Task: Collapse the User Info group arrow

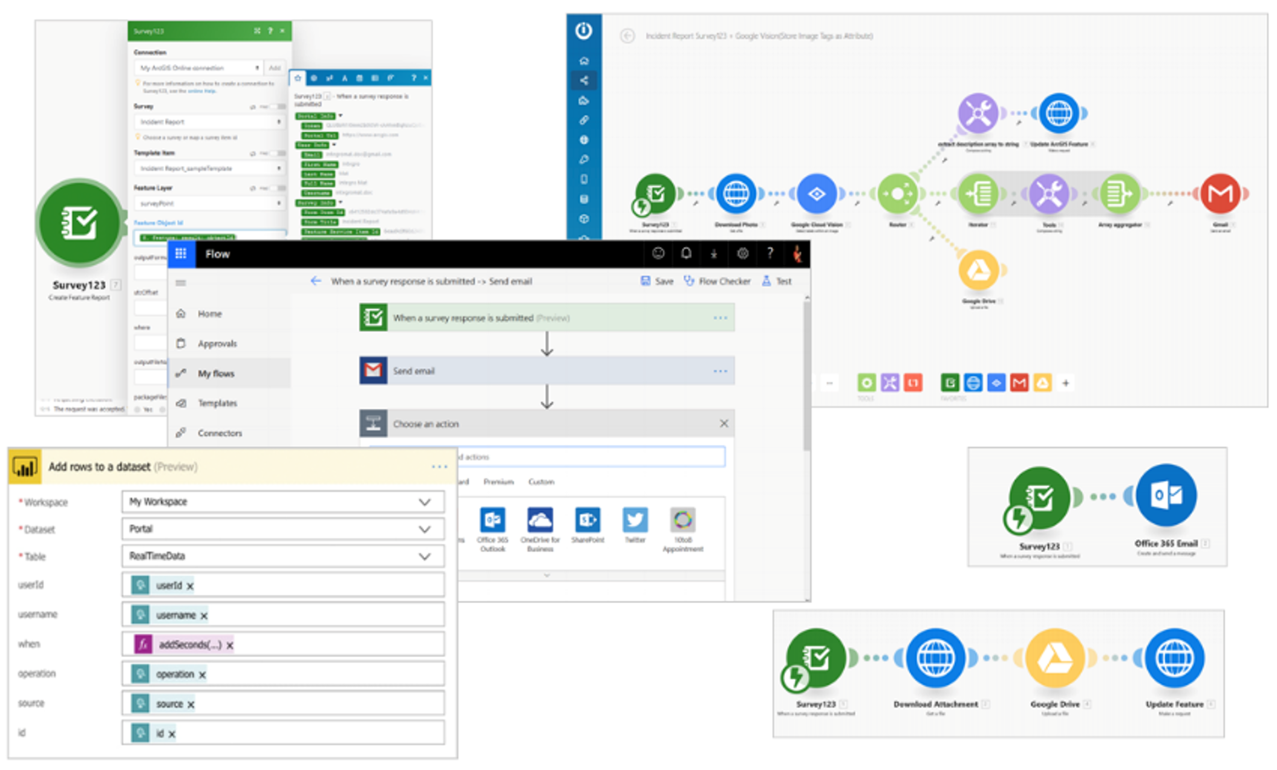Action: pos(334,144)
